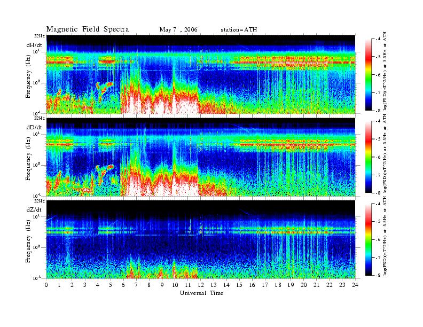Click the dD/dt spectrogram plot
This screenshot has height=327, width=423.
[x=201, y=157]
